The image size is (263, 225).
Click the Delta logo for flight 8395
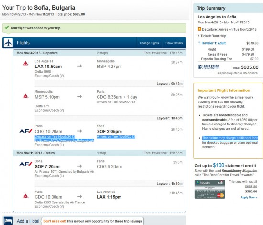point(25,196)
